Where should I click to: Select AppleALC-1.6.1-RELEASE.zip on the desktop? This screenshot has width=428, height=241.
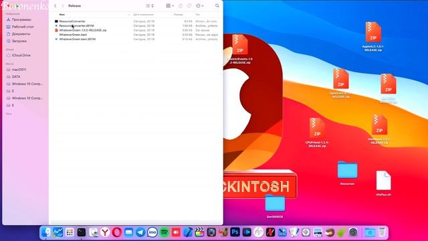[373, 36]
